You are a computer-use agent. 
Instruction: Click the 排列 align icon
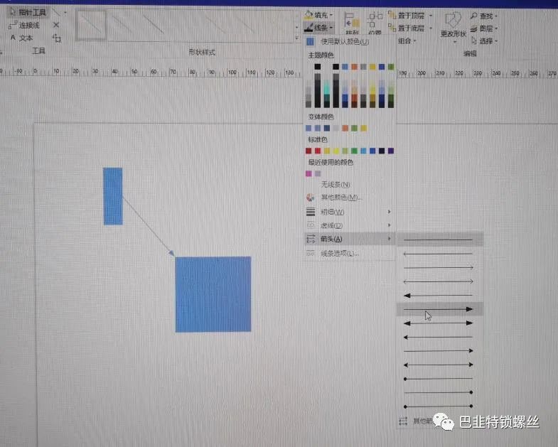coord(353,23)
